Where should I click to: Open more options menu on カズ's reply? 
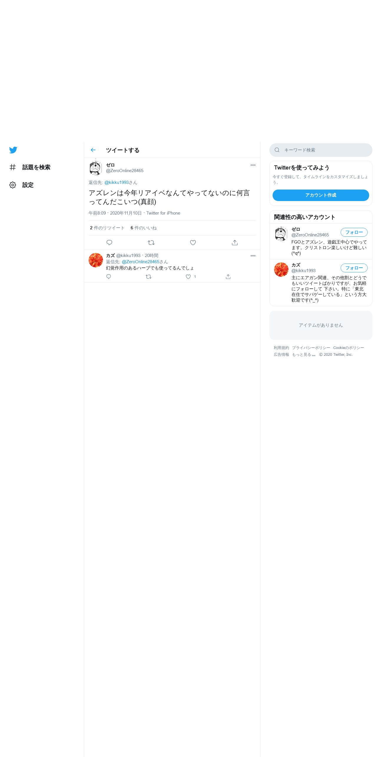point(253,256)
